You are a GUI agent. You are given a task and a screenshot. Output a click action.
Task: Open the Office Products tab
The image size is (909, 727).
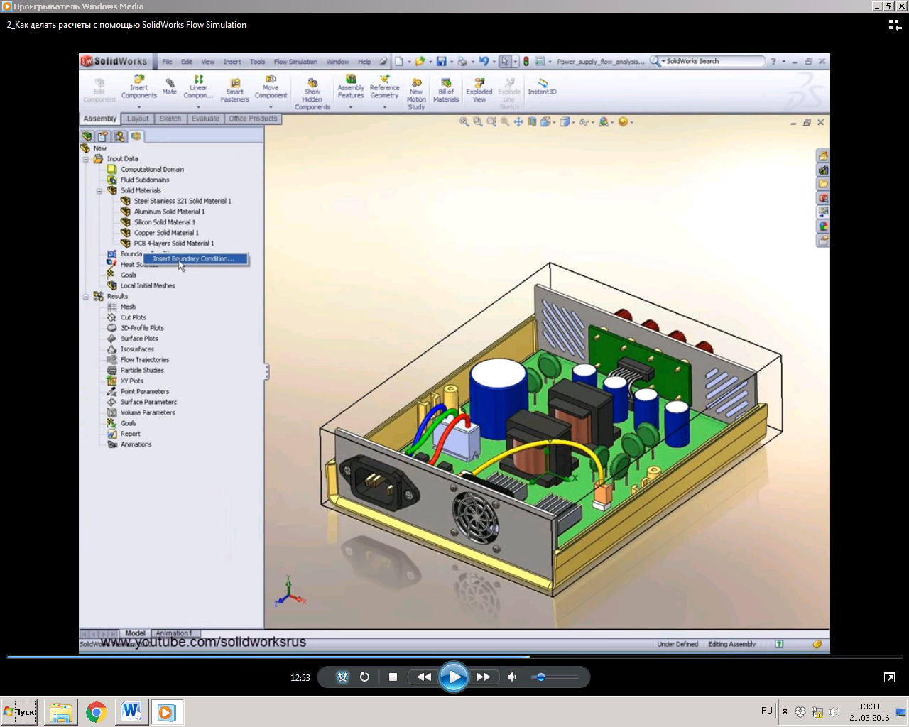tap(253, 119)
